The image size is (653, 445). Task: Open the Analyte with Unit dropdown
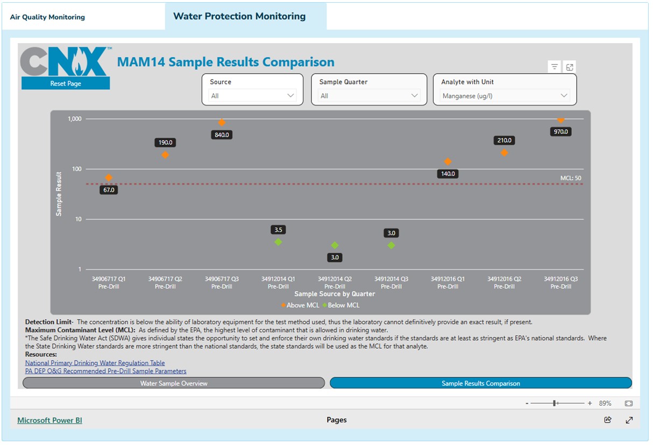(505, 96)
